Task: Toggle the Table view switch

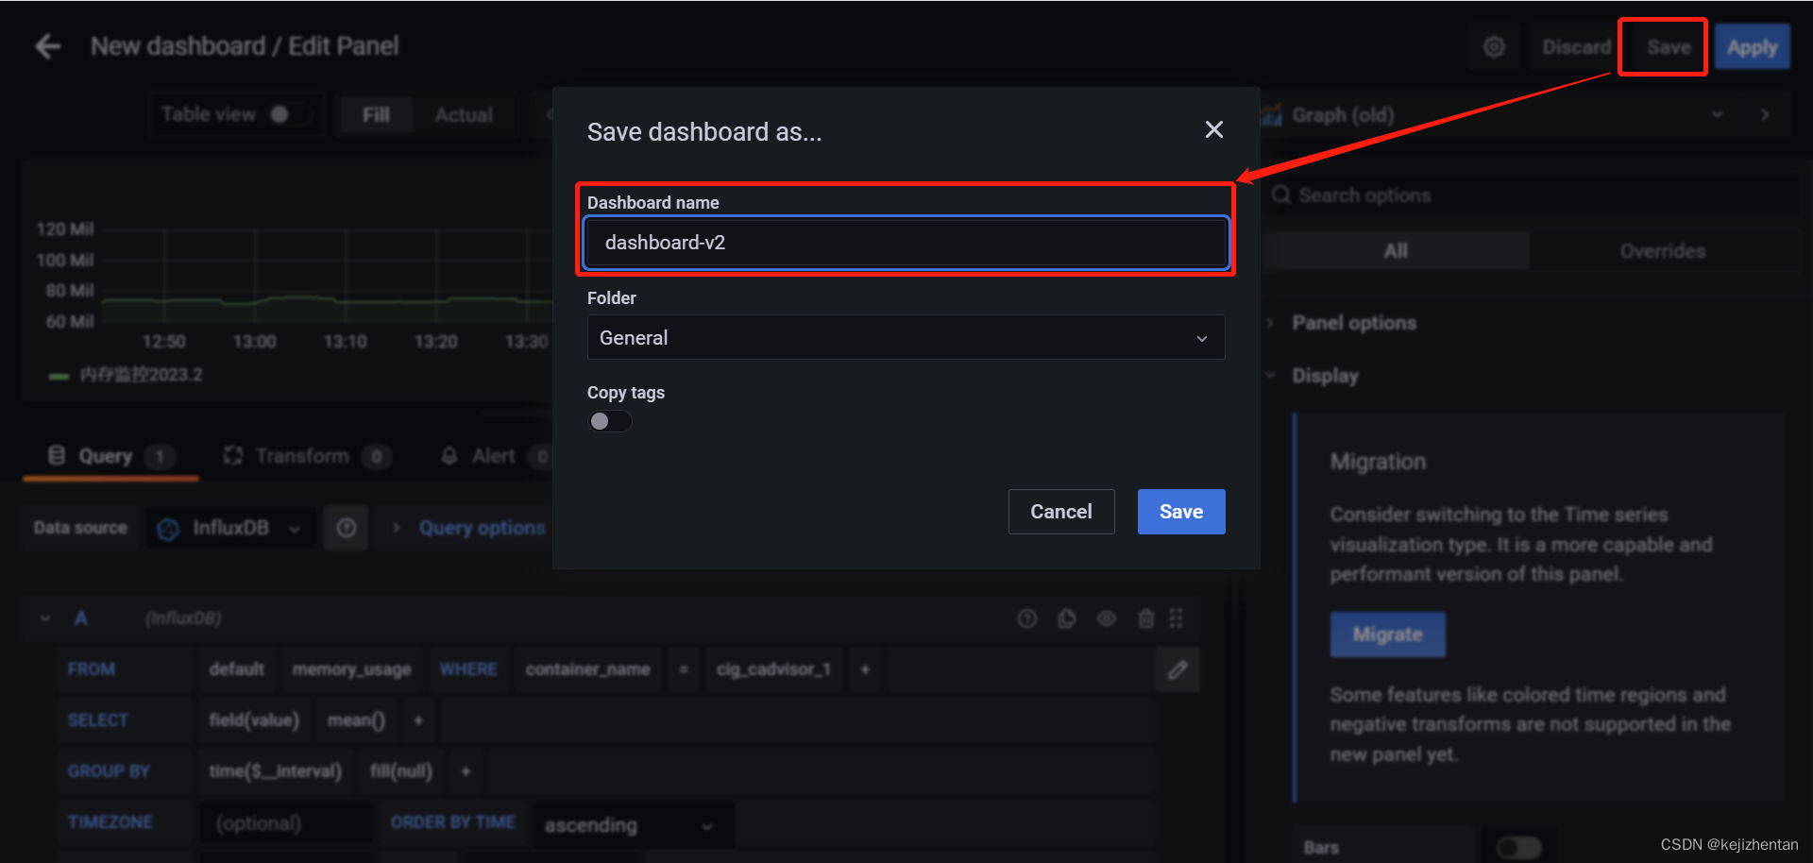Action: point(288,114)
